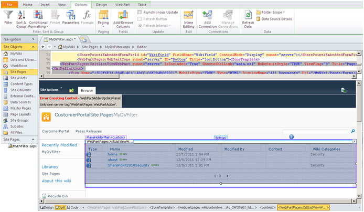Viewport: 364px width, 212px height.
Task: Select MyDVFilter.aspx file in Site Pages list
Action: [23, 146]
